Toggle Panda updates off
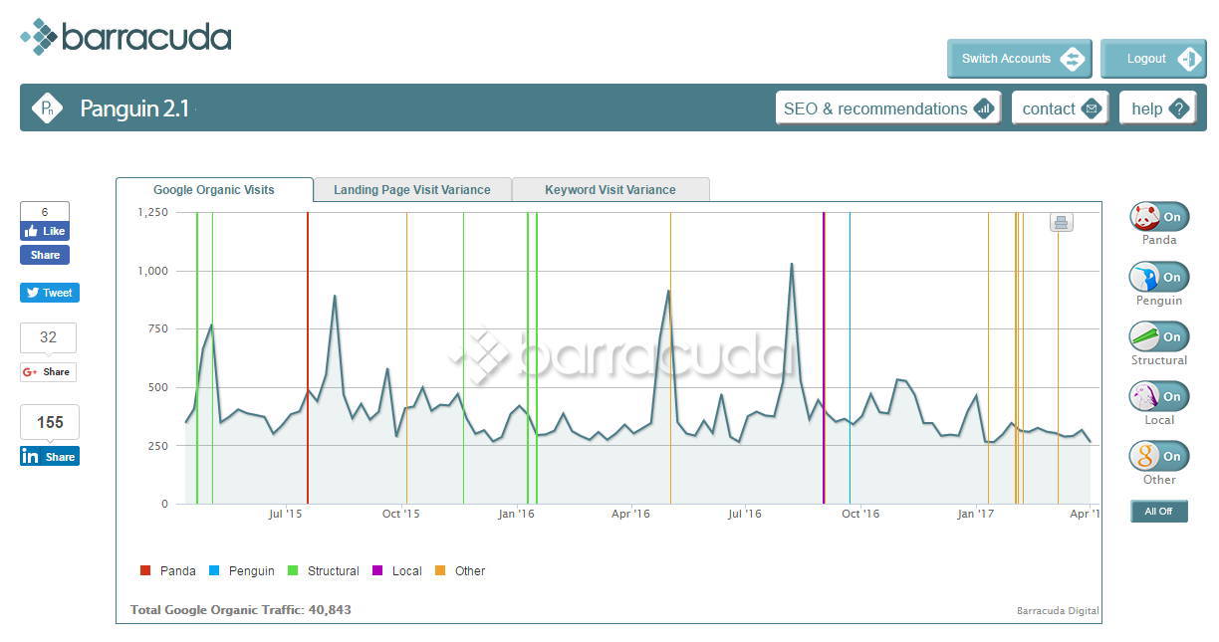1219x642 pixels. pyautogui.click(x=1159, y=217)
